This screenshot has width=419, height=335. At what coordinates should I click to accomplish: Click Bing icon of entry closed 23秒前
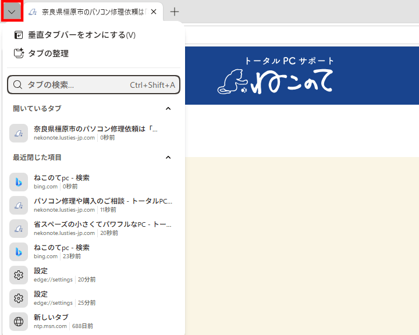(19, 252)
